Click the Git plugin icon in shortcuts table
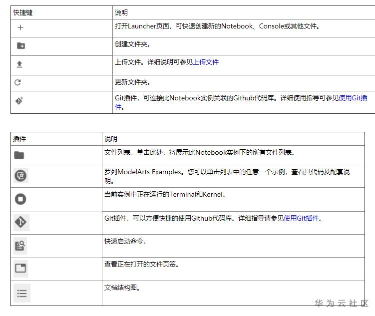375x316 pixels. click(19, 101)
